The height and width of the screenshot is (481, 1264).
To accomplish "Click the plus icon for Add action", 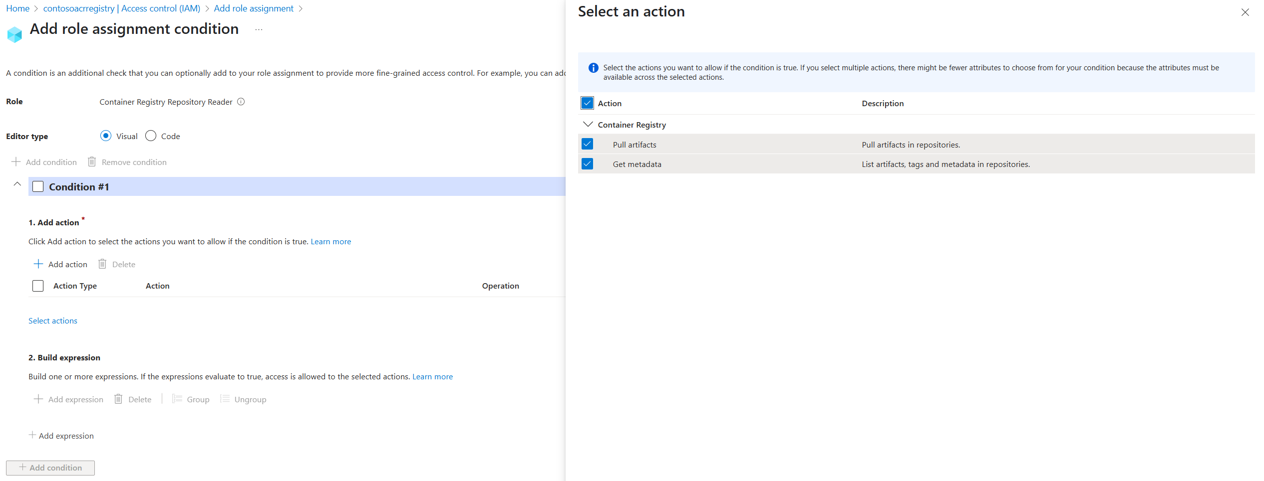I will tap(38, 264).
